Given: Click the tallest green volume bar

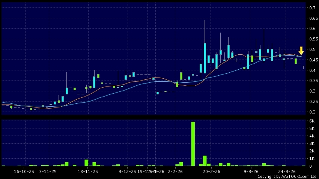Looking at the screenshot, I should [193, 143].
